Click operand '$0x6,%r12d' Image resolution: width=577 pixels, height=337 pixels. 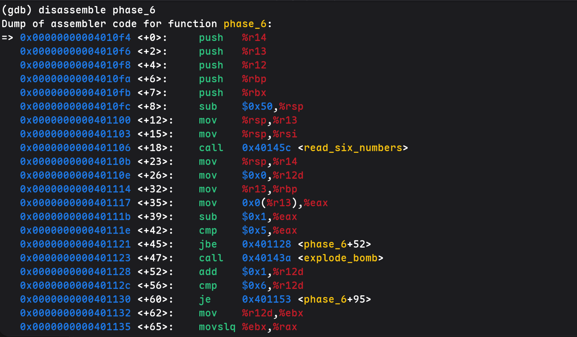click(273, 286)
